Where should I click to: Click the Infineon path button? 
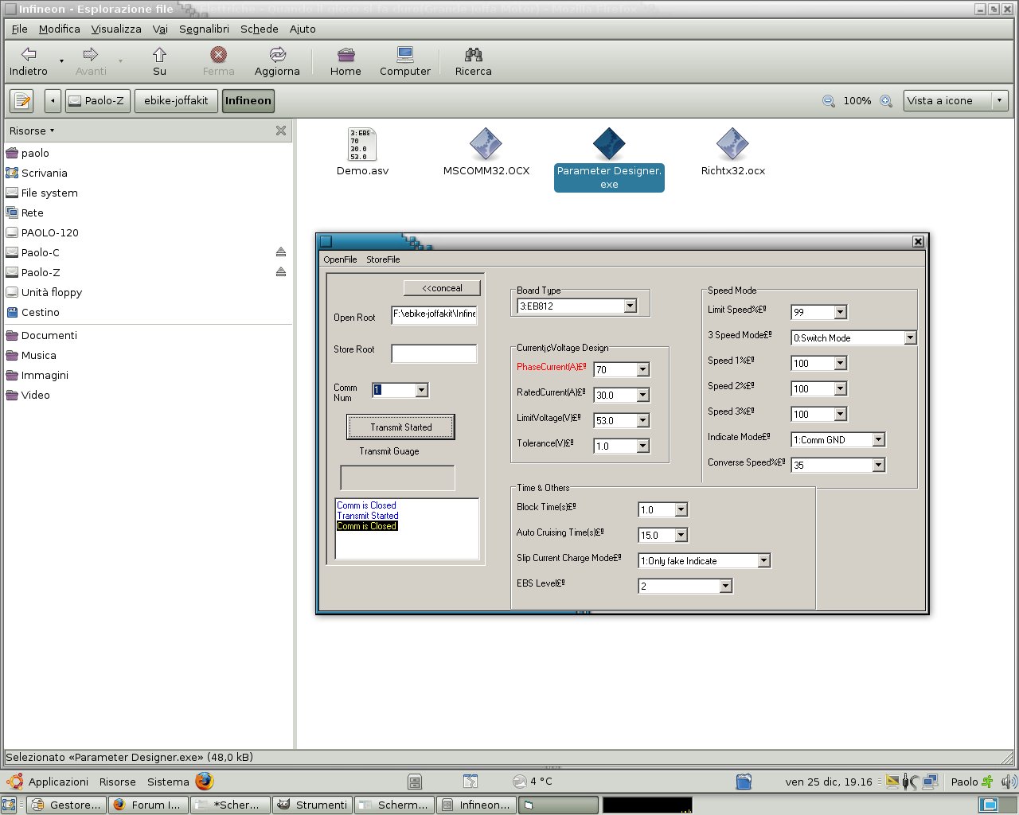point(248,101)
